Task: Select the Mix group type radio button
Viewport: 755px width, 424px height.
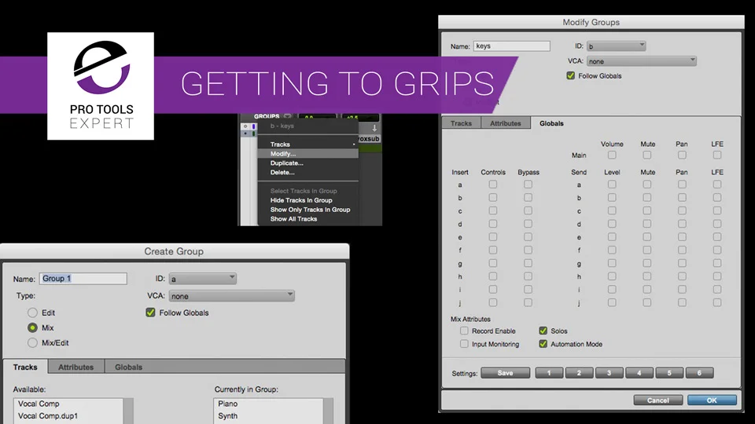Action: click(32, 327)
